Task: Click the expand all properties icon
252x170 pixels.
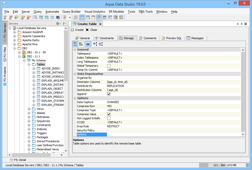Action: pyautogui.click(x=95, y=44)
